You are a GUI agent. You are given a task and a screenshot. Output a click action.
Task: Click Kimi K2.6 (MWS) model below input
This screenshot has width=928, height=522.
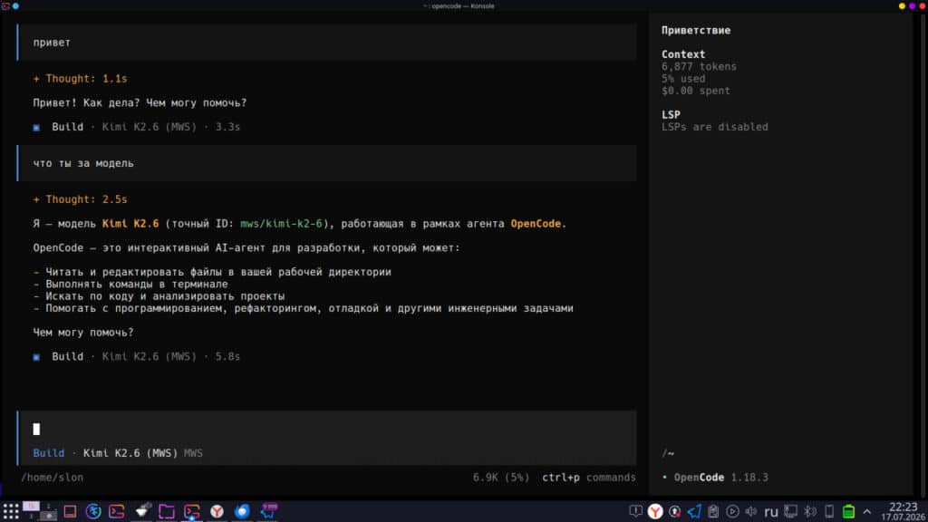130,453
